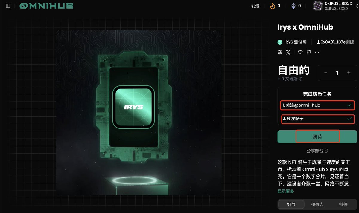359x213 pixels.
Task: Open the more options ellipsis
Action: 317,52
